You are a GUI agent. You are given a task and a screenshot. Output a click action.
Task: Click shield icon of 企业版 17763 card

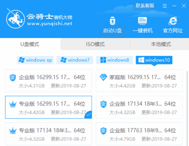(103, 131)
